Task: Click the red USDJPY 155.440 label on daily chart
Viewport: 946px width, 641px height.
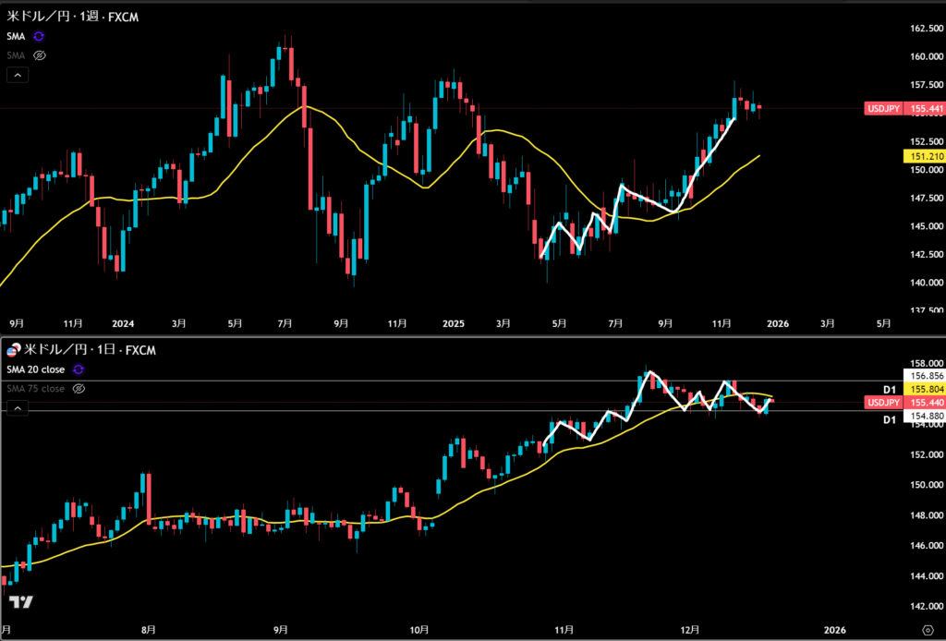Action: pos(902,403)
